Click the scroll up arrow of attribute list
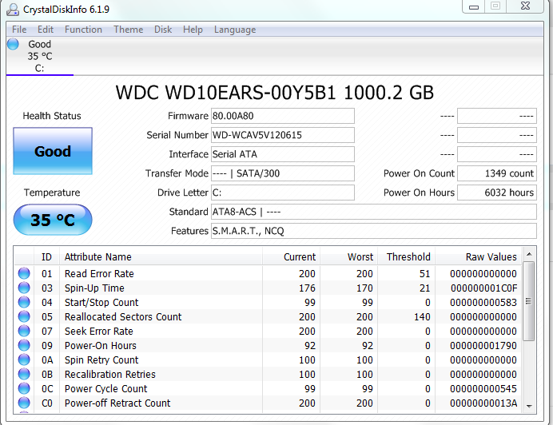553x425 pixels. coord(529,254)
